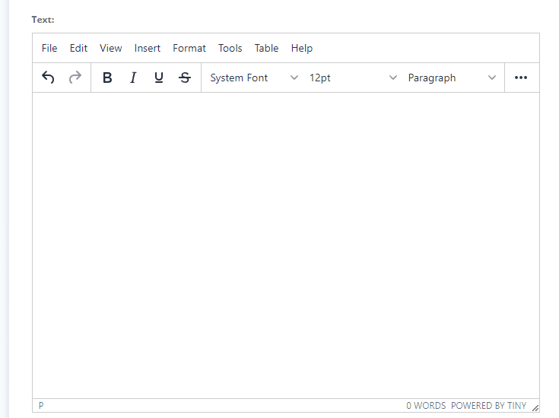Screen dimensions: 559x418
Task: Toggle Underline formatting
Action: (159, 78)
